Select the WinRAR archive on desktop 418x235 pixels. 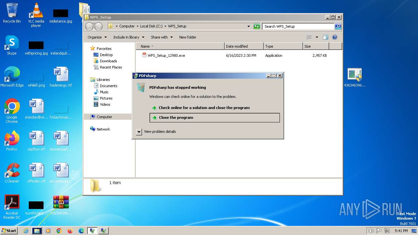tap(61, 205)
